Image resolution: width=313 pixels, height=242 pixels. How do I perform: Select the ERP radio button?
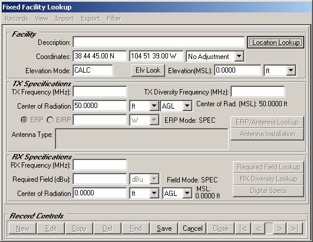24,120
